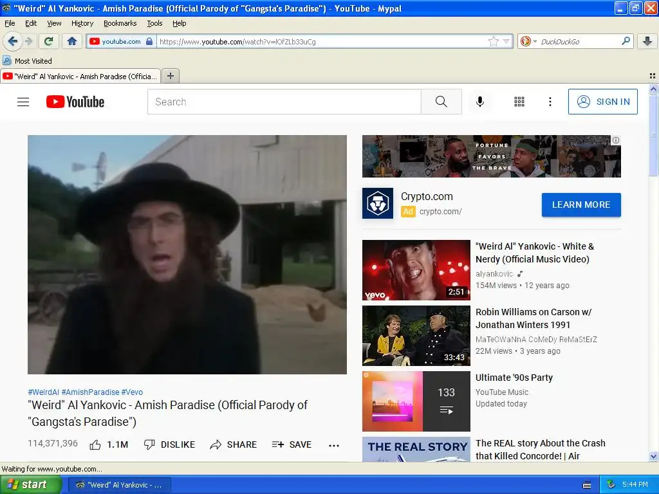Open the URL history dropdown arrow
Image resolution: width=659 pixels, height=494 pixels.
(506, 42)
